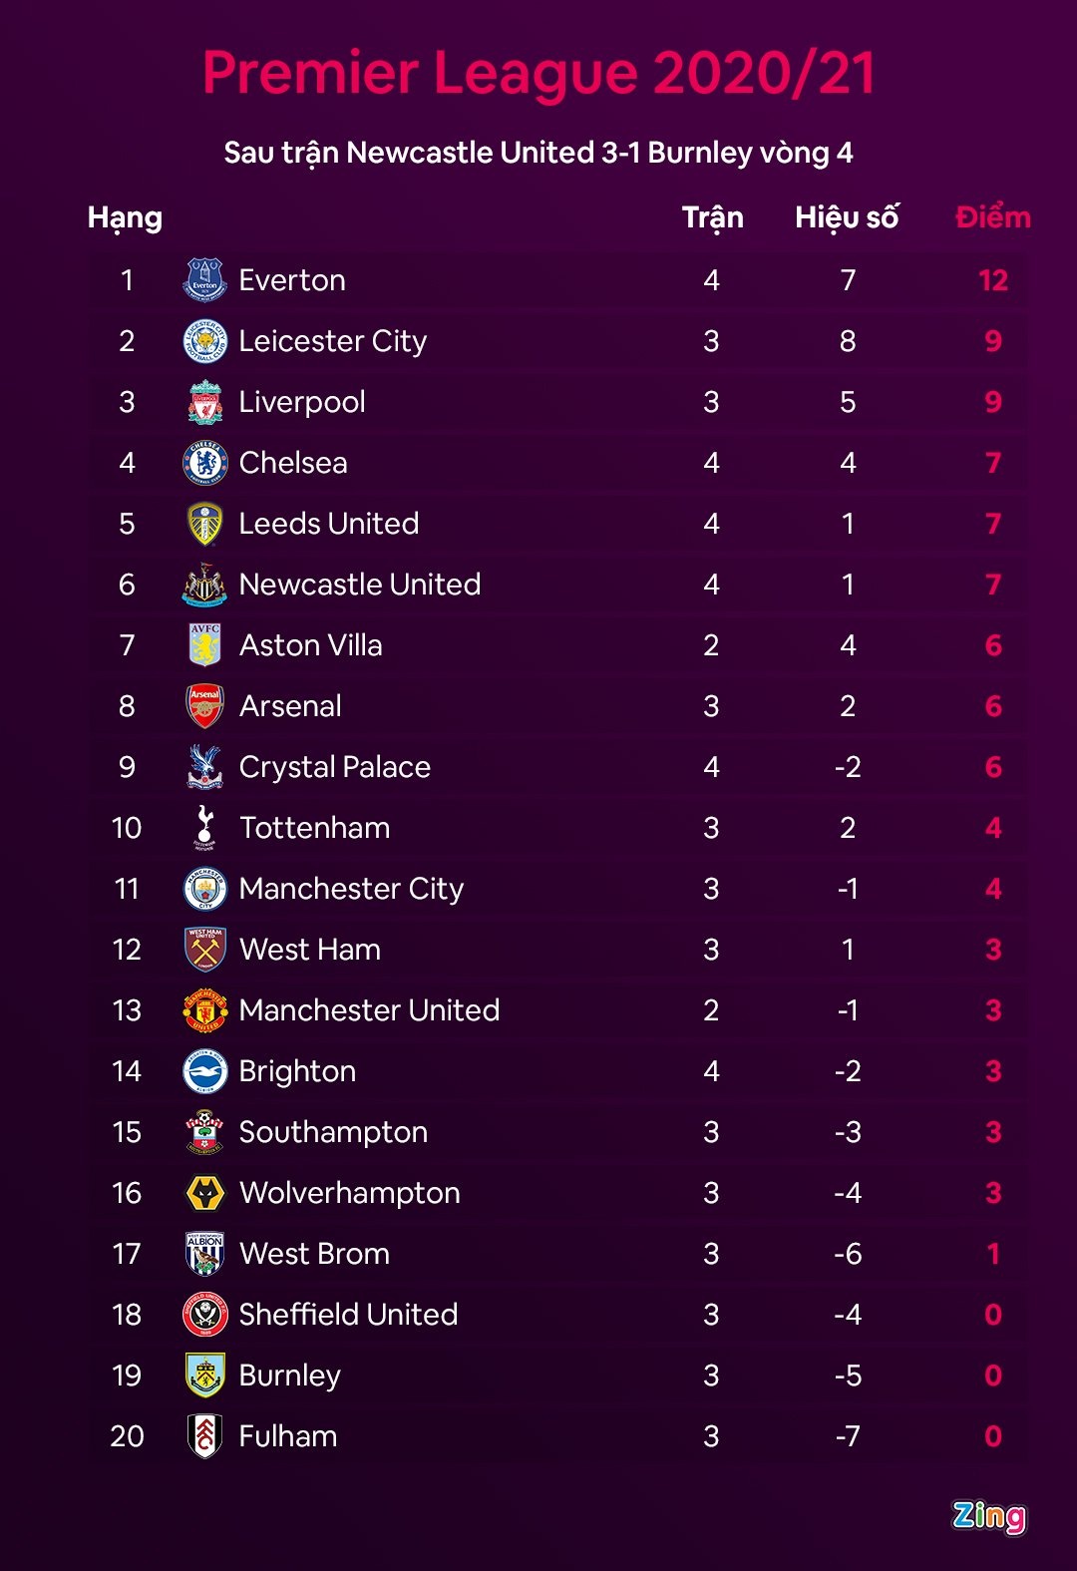Click the Premier League 2020/21 title
Viewport: 1077px width, 1571px height.
click(x=538, y=73)
